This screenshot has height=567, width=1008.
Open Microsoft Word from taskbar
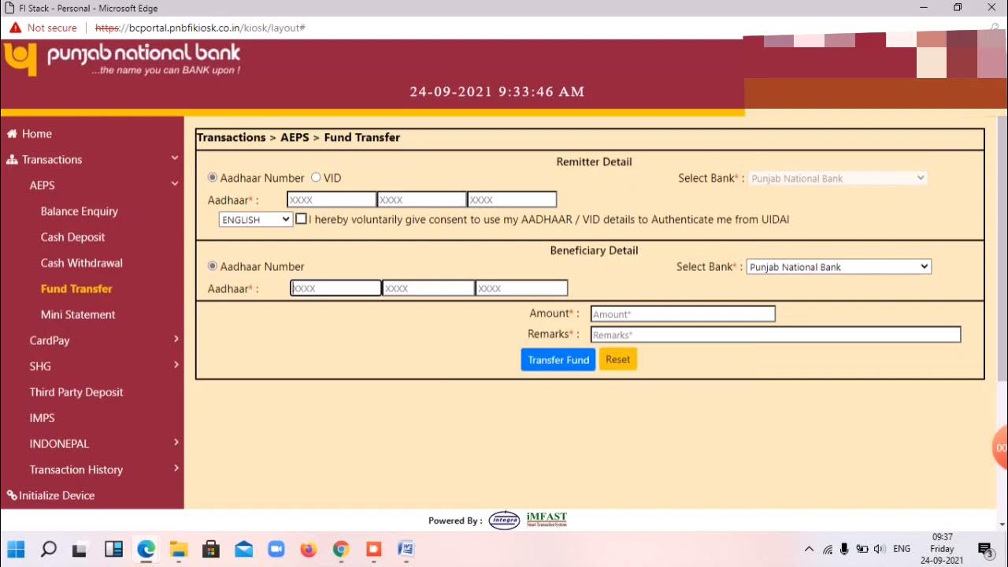coord(406,549)
